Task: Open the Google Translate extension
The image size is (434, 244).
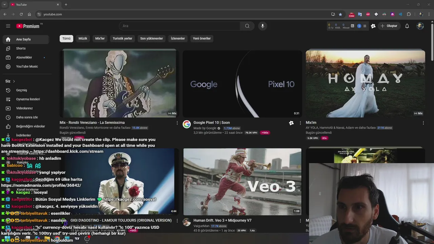Action: (x=360, y=14)
